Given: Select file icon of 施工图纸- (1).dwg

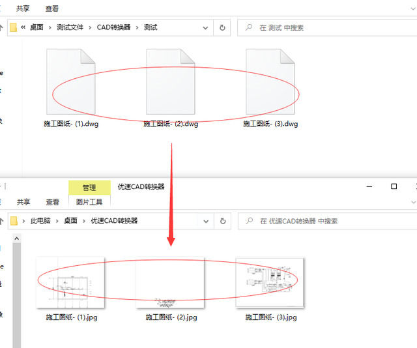Looking at the screenshot, I should [x=71, y=81].
